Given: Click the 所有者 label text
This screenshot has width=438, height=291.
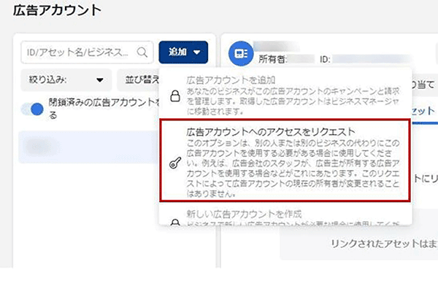Looking at the screenshot, I should click(272, 59).
